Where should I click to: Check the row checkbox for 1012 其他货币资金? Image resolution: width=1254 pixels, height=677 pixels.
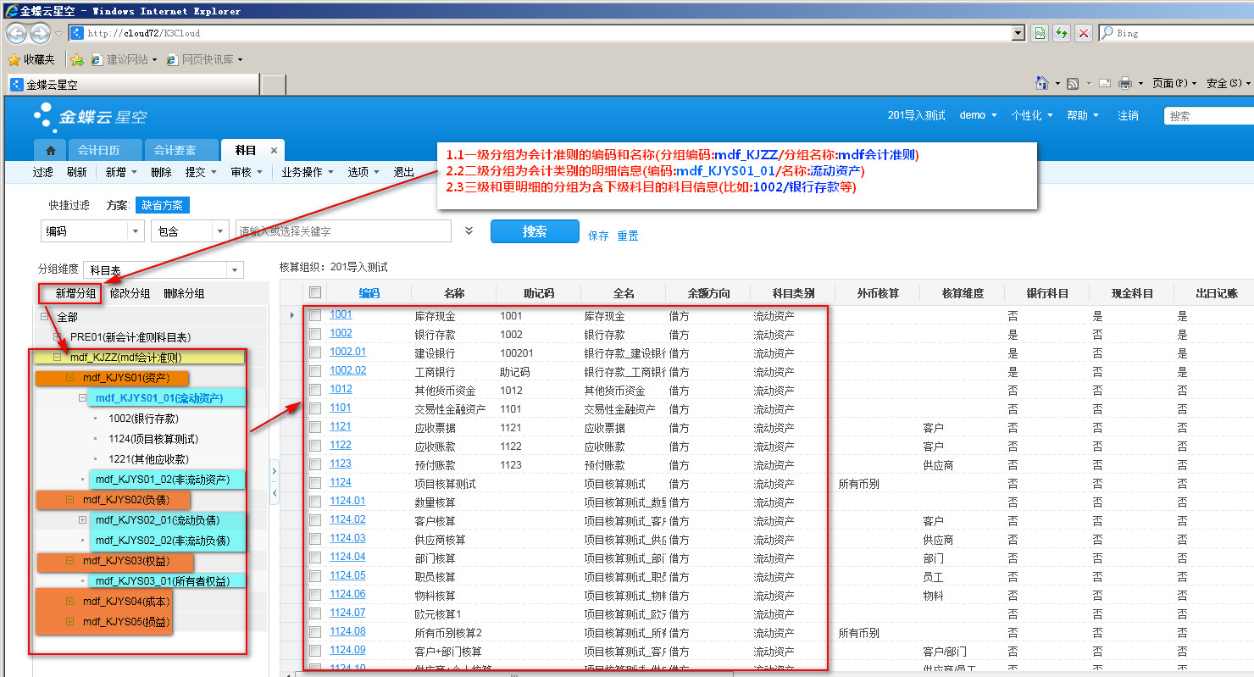(315, 390)
